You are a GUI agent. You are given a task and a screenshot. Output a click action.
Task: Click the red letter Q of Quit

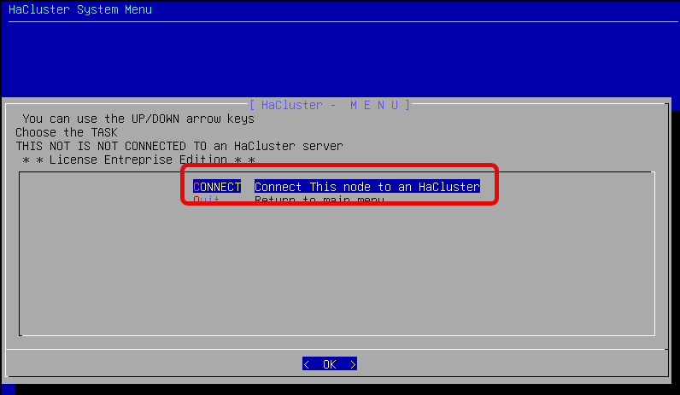tap(196, 200)
